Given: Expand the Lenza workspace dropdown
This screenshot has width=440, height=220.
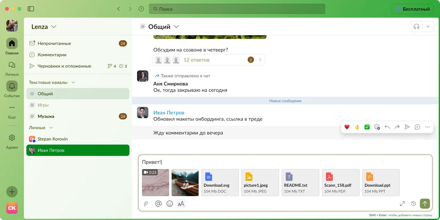Looking at the screenshot, I should 44,27.
